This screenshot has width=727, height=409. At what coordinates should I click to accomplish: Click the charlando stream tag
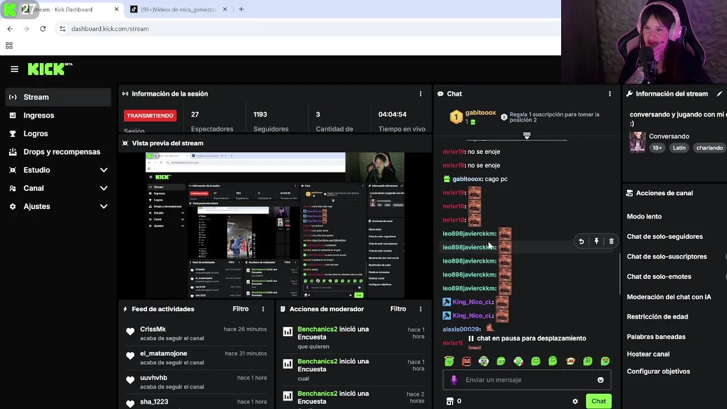[x=709, y=148]
